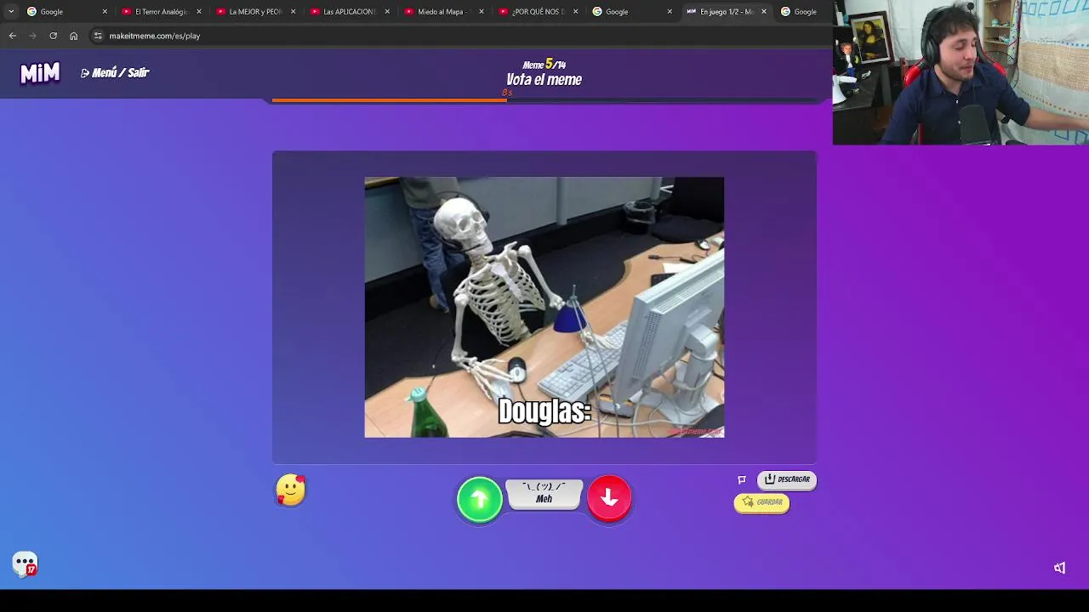The height and width of the screenshot is (612, 1089).
Task: Mute the game sound with the speaker icon
Action: [x=1059, y=568]
